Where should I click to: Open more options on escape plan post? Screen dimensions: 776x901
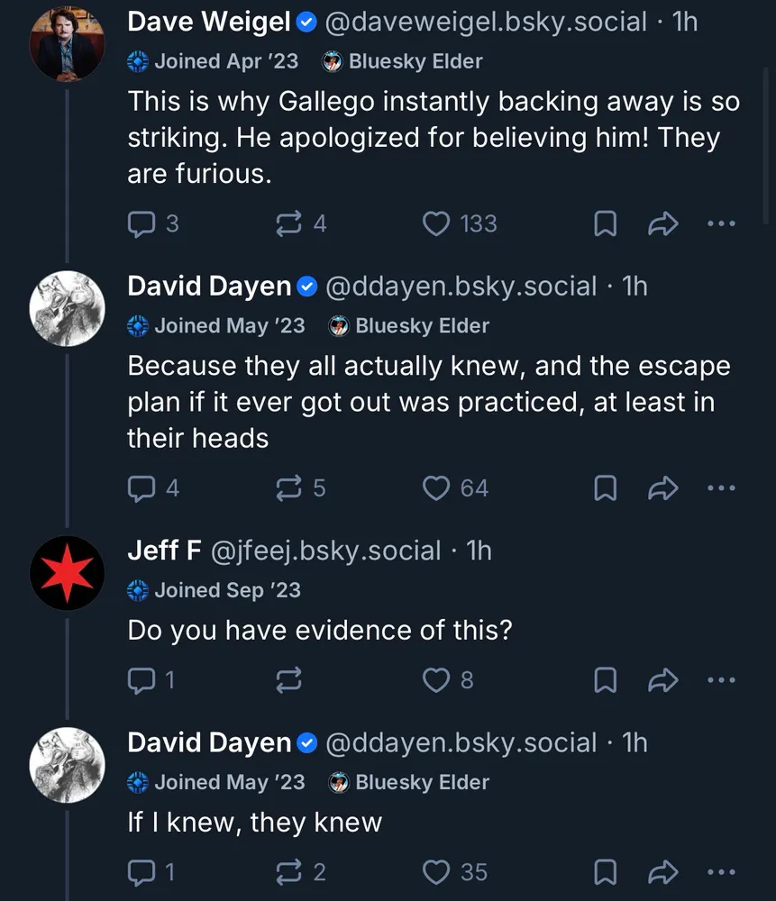tap(721, 489)
